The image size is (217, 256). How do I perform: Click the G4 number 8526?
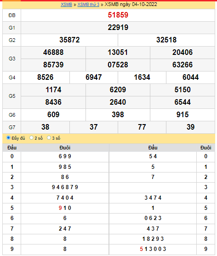45,77
